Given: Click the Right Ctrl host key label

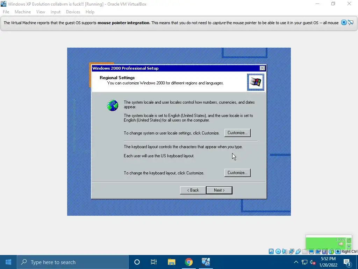Looking at the screenshot, I should [349, 251].
